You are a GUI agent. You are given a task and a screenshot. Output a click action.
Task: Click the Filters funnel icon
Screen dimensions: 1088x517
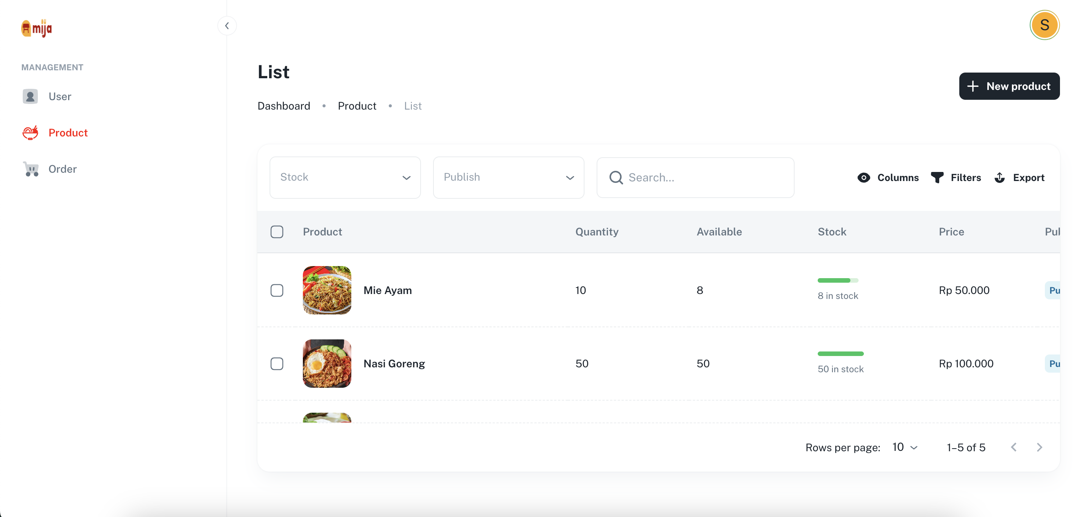[937, 178]
